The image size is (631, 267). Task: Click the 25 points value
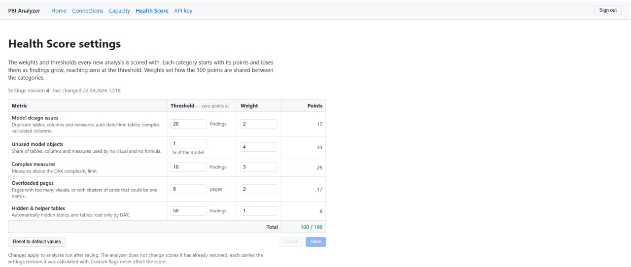[x=319, y=167]
